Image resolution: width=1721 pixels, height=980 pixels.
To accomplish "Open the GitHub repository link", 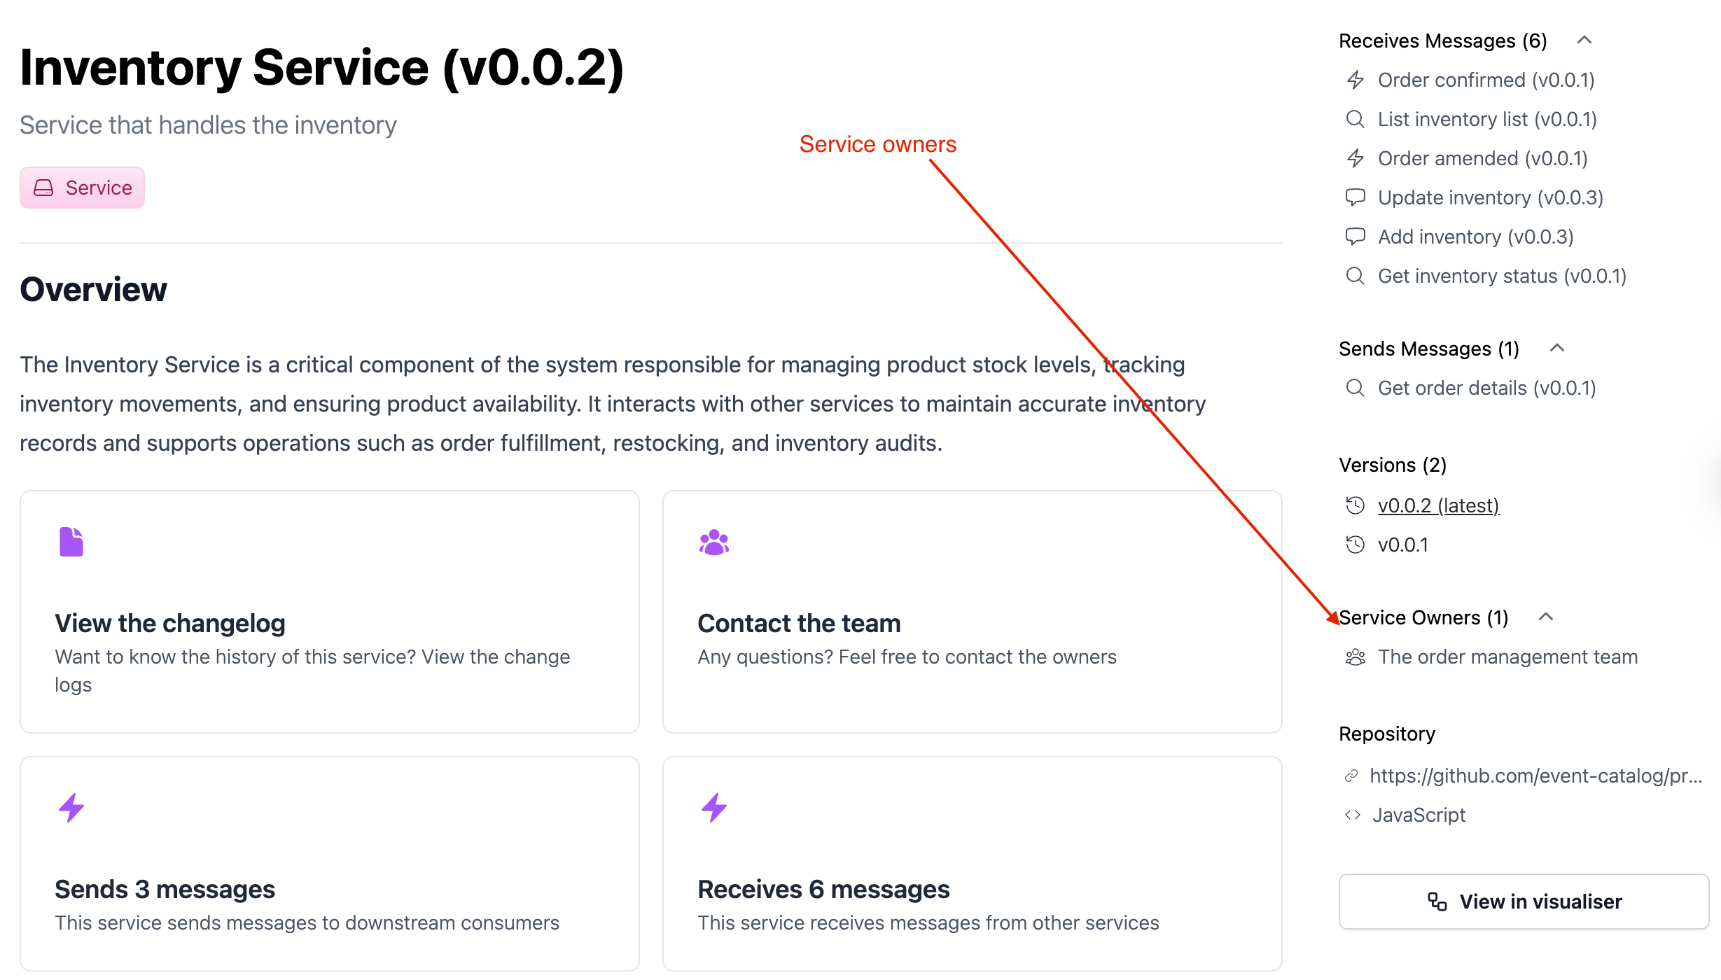I will (x=1525, y=776).
